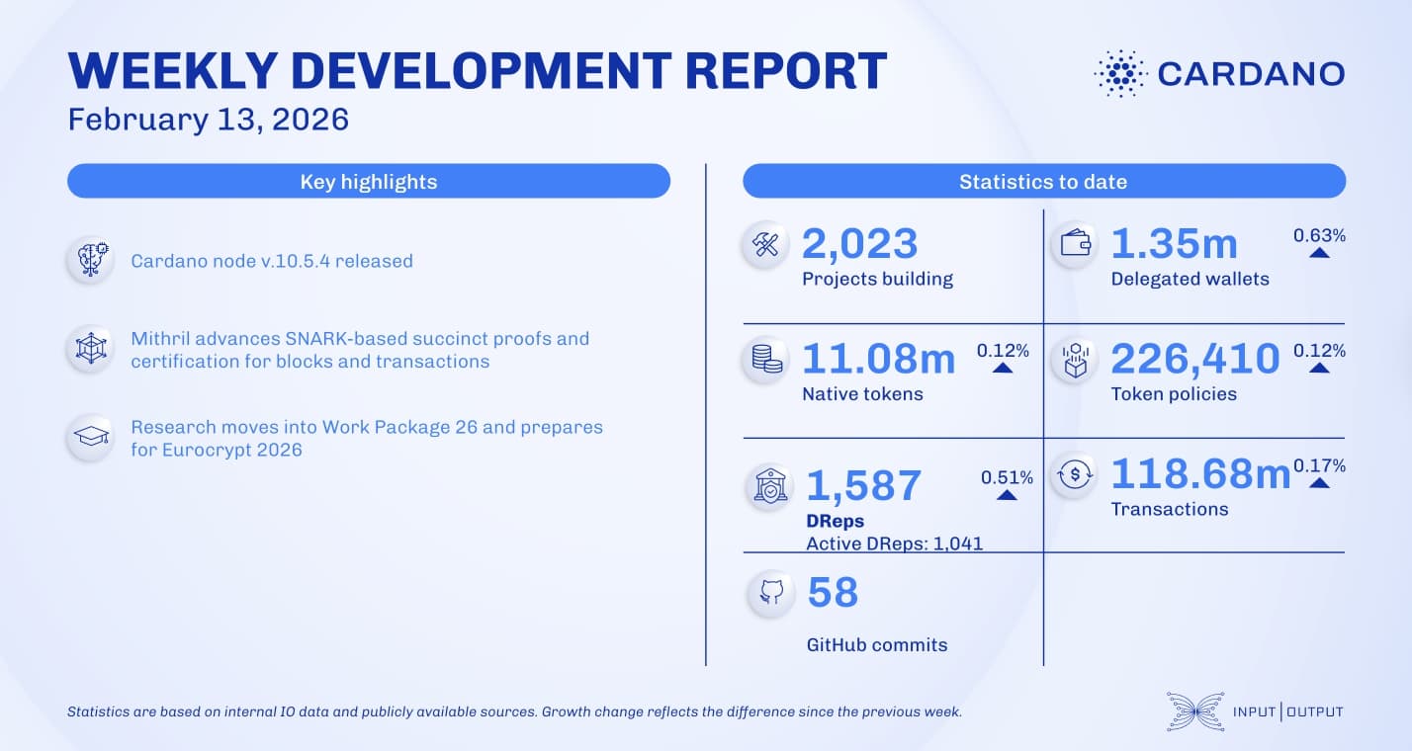Screen dimensions: 1412x751
Task: Click the dollar refresh Transactions icon
Action: (x=1074, y=474)
